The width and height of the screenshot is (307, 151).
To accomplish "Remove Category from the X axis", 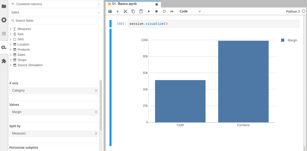I will (x=96, y=90).
